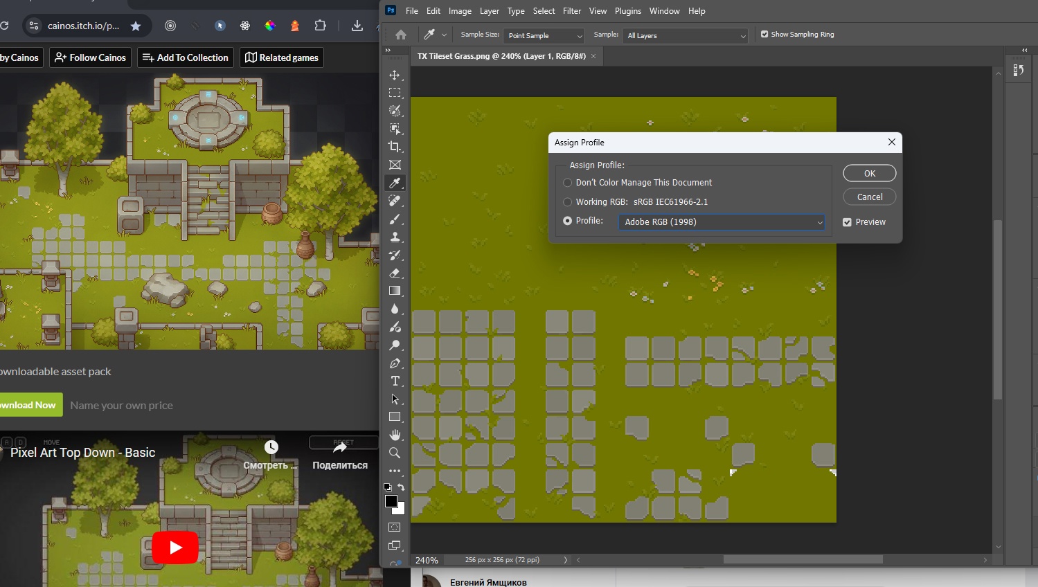Select the Object Selection tool
Screen dimensions: 1038x587
tap(395, 129)
